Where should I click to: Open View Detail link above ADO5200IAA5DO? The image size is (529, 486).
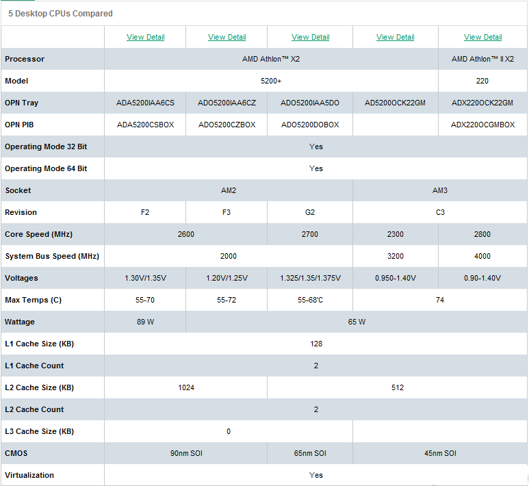tap(311, 37)
